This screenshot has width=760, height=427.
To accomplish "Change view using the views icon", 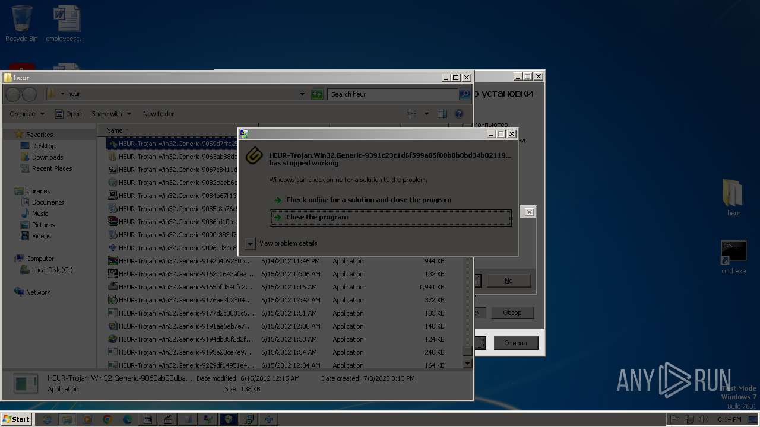I will (411, 114).
